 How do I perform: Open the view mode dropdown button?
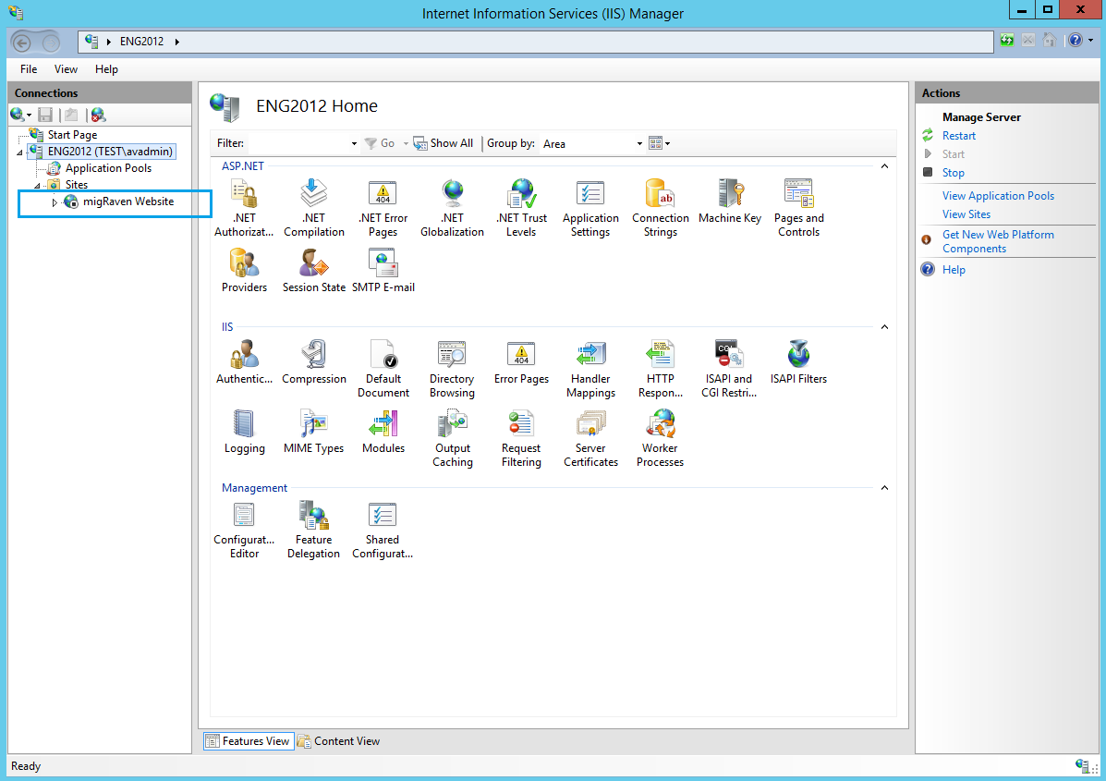tap(660, 143)
